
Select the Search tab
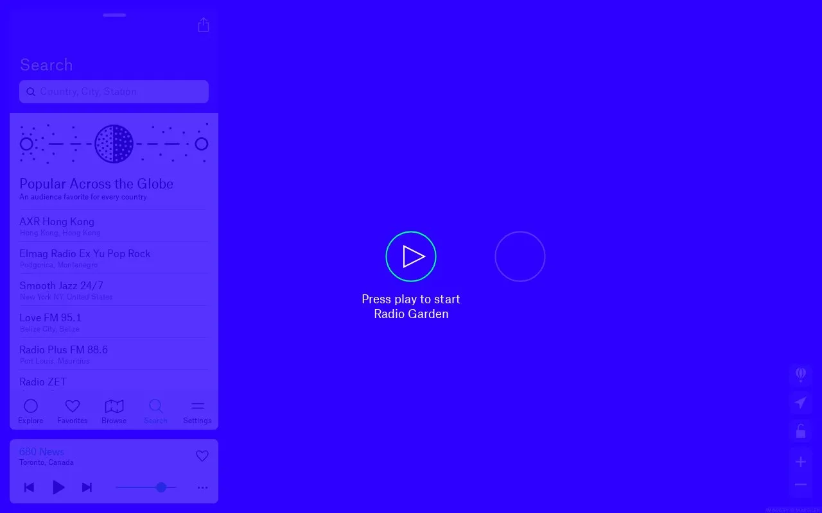tap(155, 411)
